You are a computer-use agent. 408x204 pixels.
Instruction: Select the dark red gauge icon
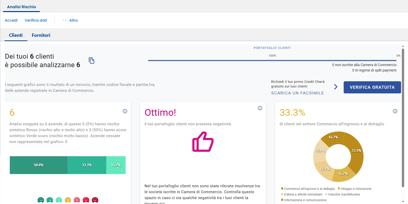pos(95,200)
